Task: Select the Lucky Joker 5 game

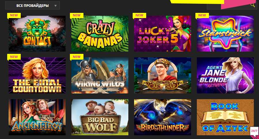Action: click(163, 34)
